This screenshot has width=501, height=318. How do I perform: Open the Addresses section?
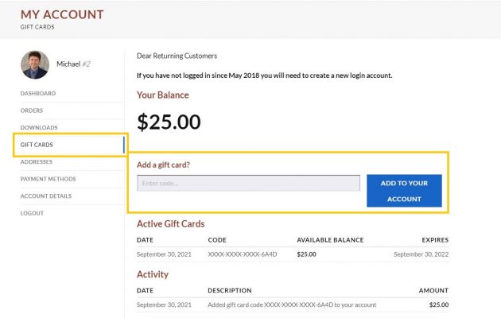pyautogui.click(x=36, y=162)
